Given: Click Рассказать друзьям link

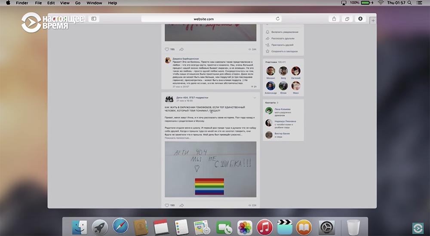Looking at the screenshot, I should [x=283, y=39].
